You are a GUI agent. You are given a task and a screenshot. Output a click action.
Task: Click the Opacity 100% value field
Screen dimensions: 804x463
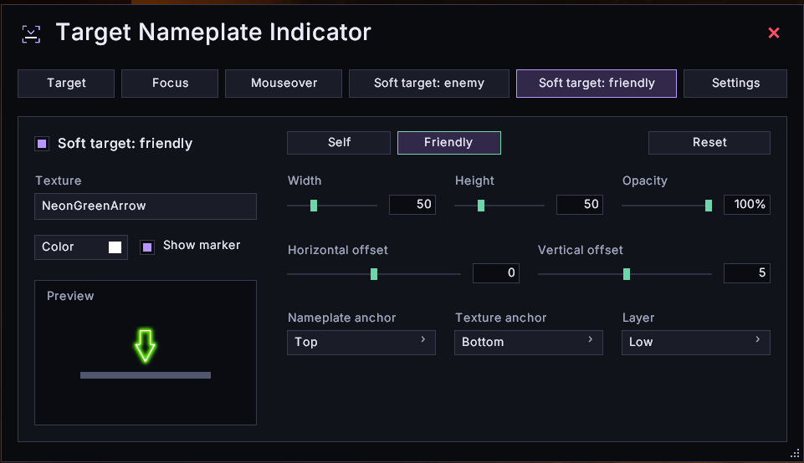pos(747,205)
